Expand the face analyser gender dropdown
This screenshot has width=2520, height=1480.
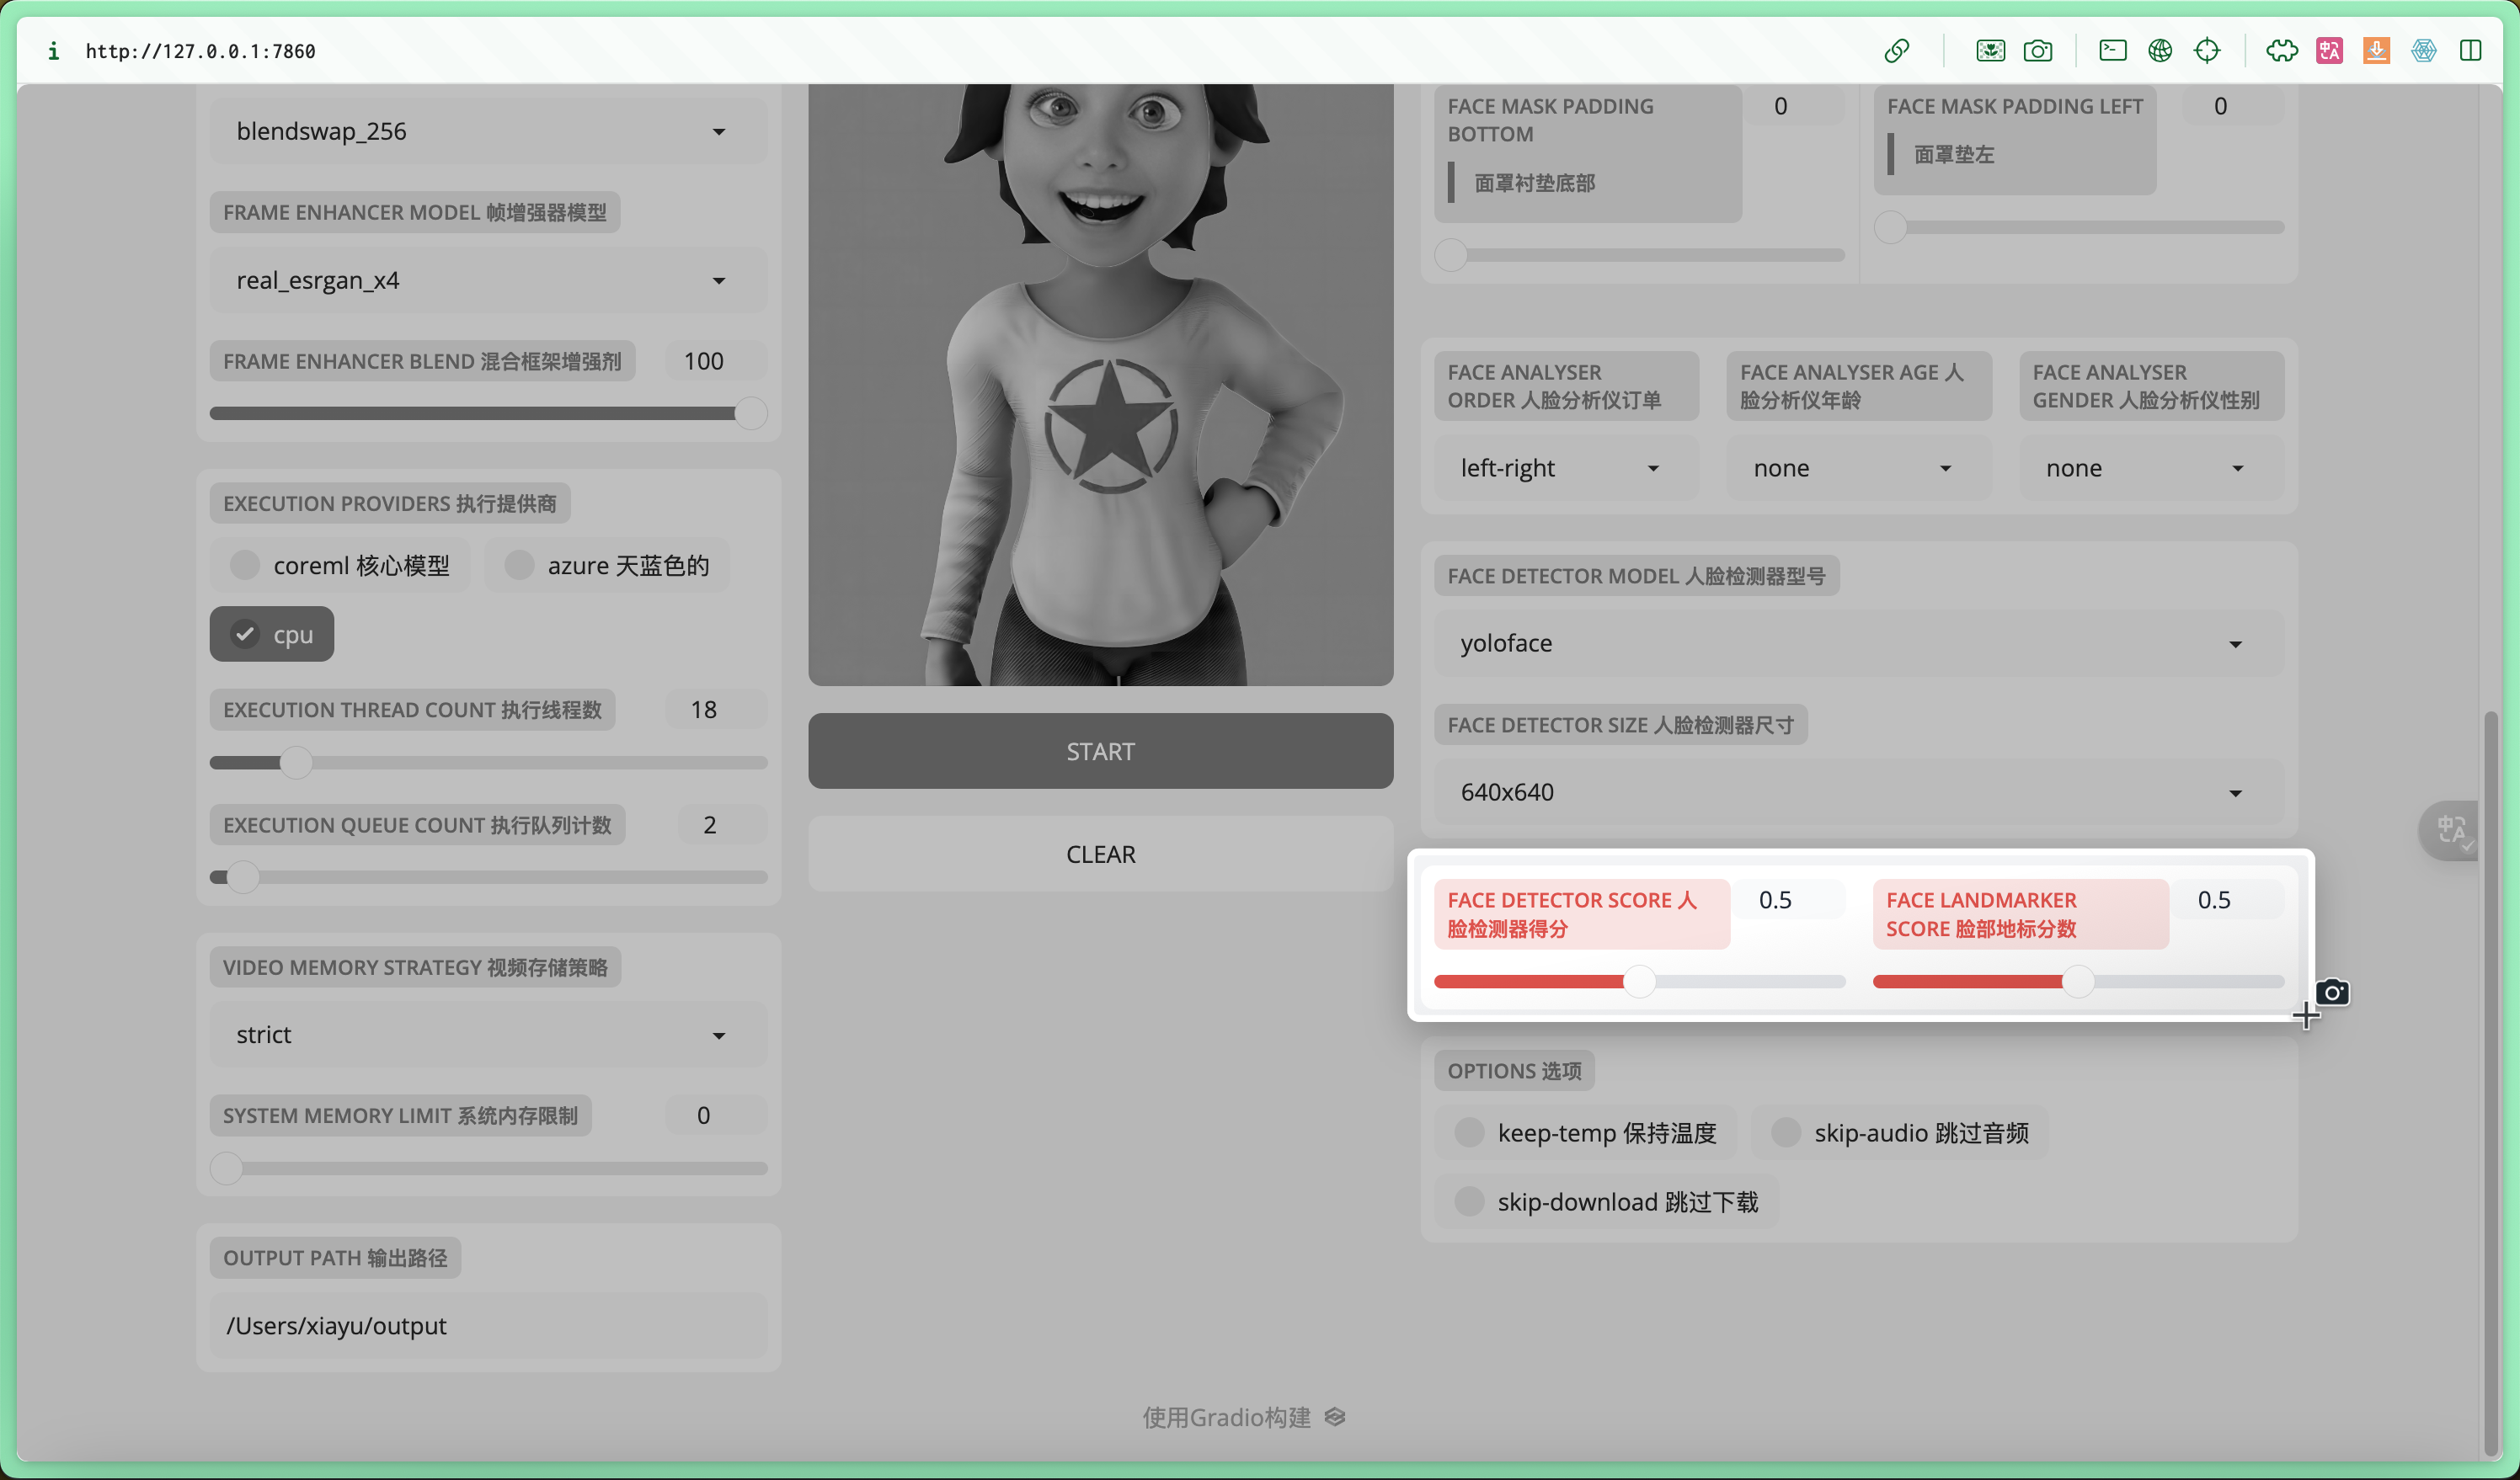(x=2151, y=468)
